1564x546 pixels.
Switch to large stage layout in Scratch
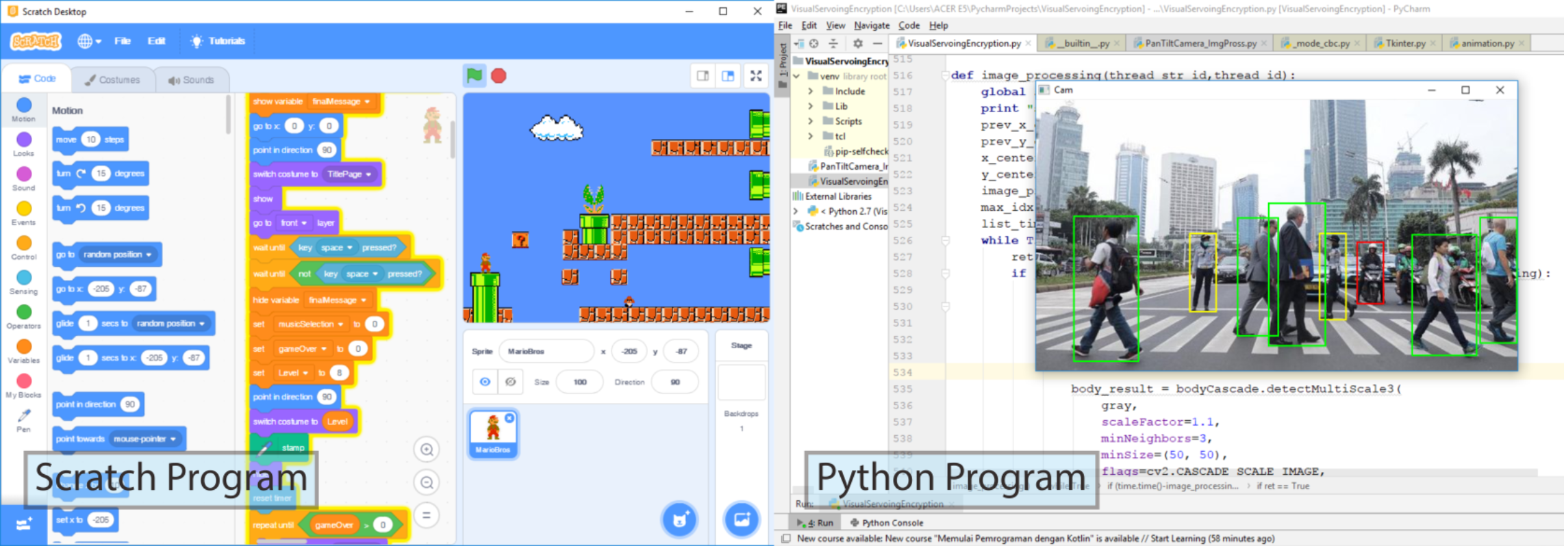[728, 76]
